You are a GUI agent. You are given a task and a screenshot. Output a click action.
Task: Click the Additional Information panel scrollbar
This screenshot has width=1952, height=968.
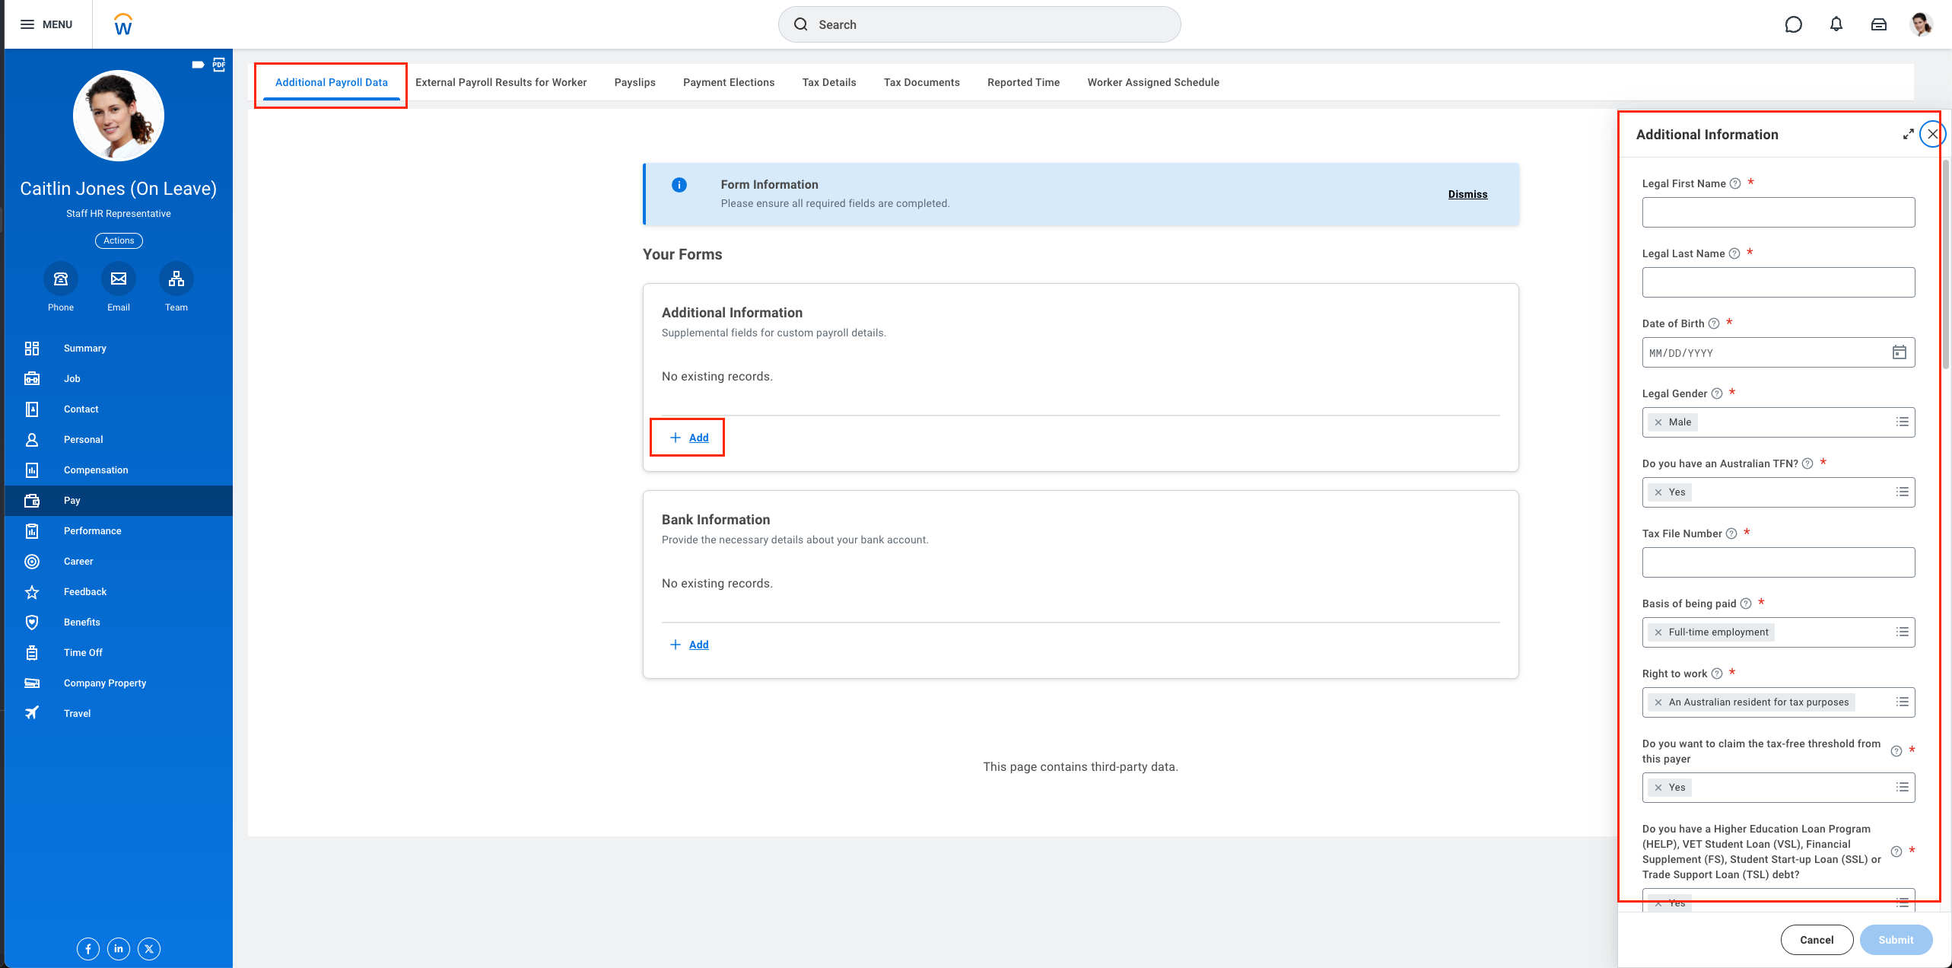pos(1946,266)
